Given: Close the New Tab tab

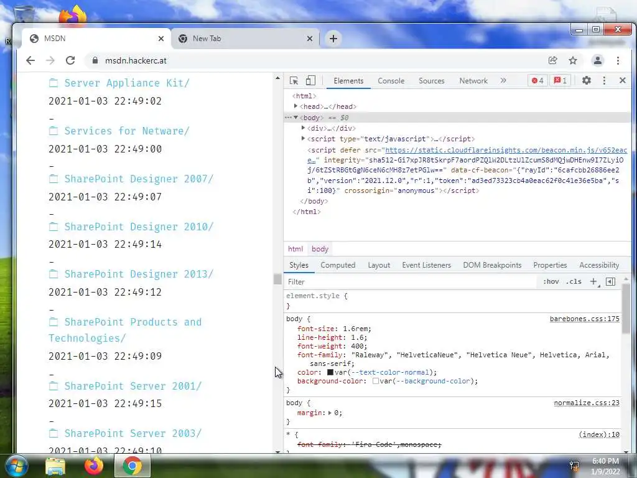Looking at the screenshot, I should (310, 39).
